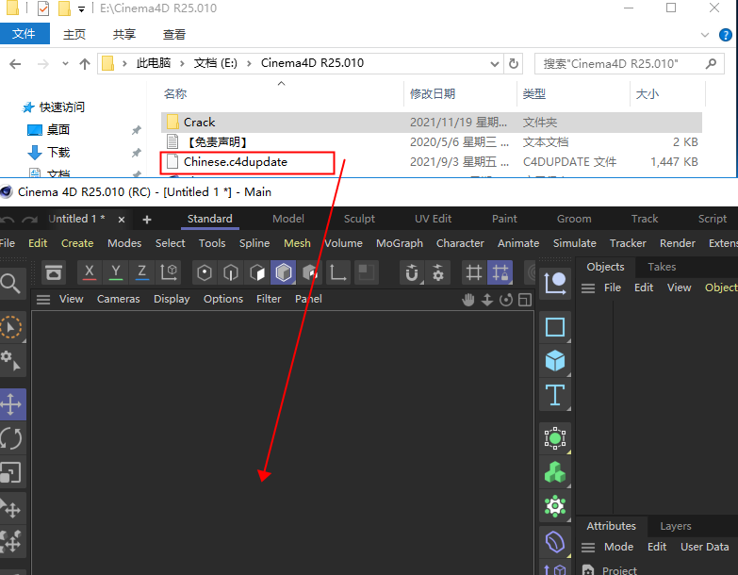Add a Text spline object

(x=555, y=395)
